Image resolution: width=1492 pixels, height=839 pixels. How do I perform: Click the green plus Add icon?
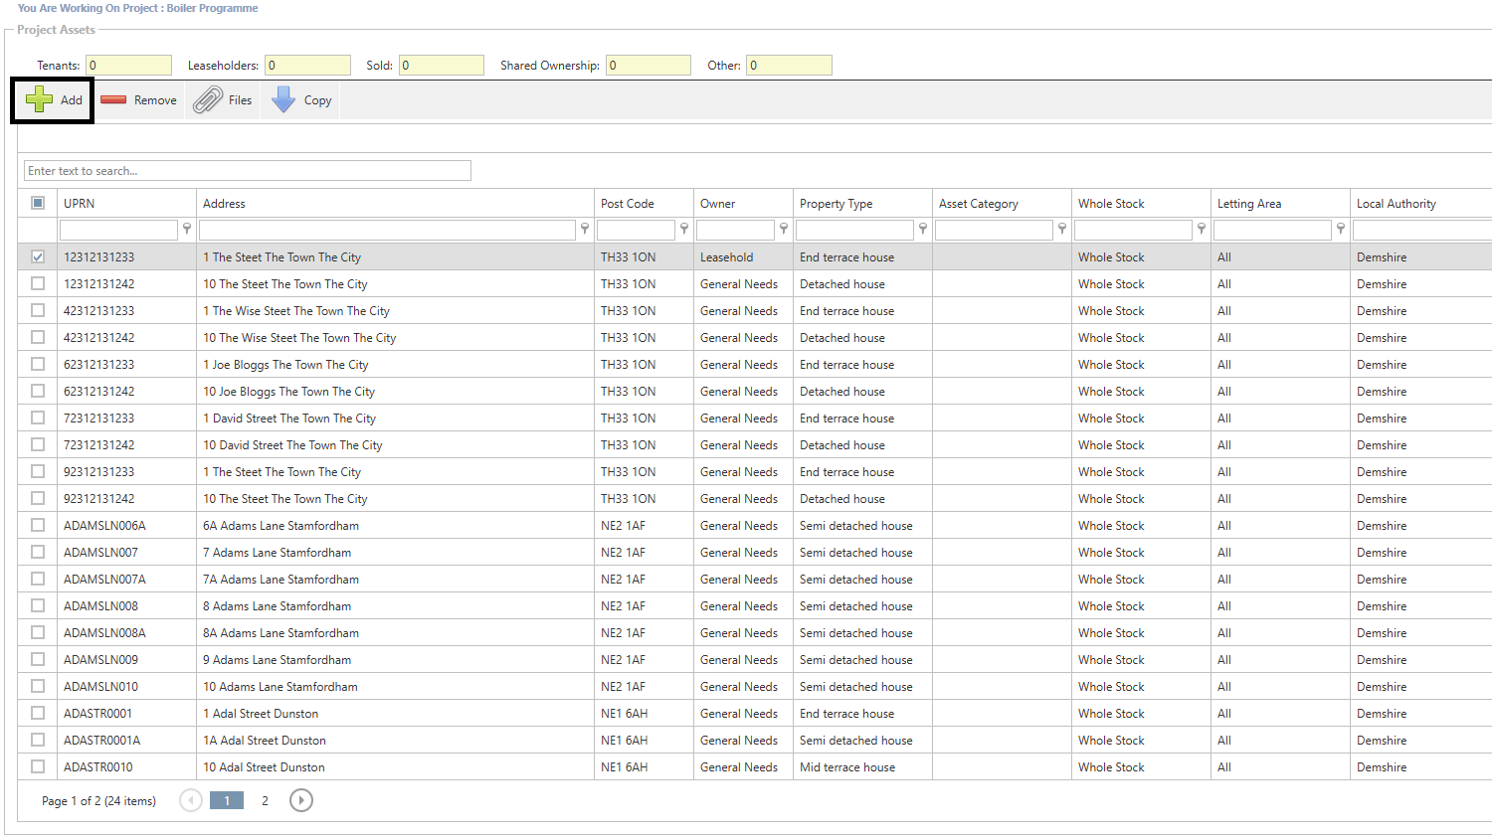coord(40,99)
